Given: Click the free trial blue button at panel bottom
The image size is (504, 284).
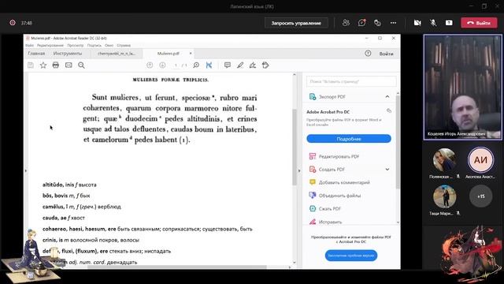Looking at the screenshot, I should (x=351, y=256).
